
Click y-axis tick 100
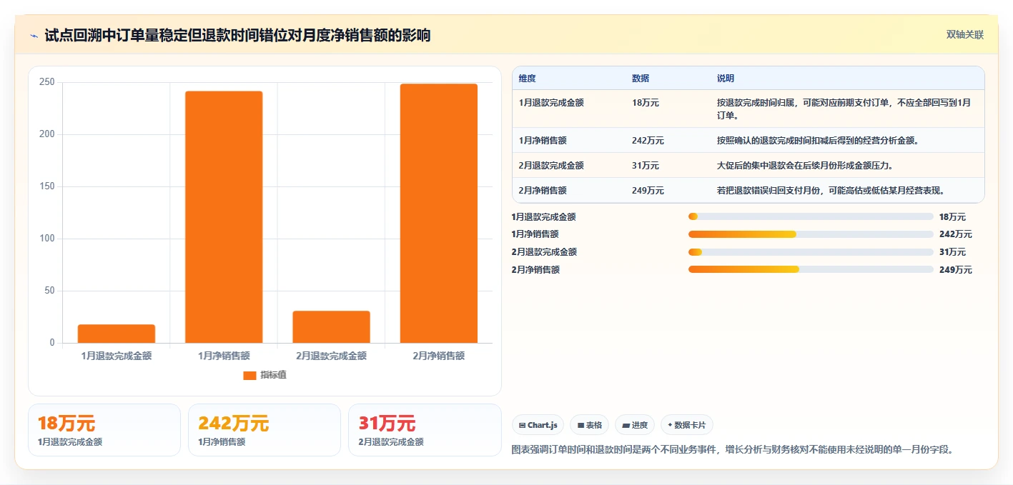tap(47, 239)
